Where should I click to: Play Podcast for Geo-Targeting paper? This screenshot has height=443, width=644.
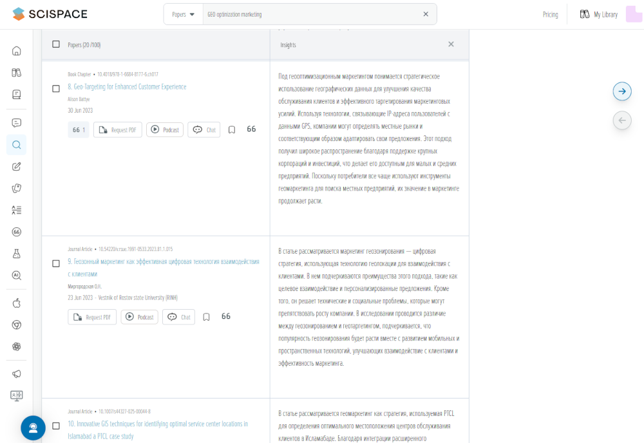pos(165,129)
